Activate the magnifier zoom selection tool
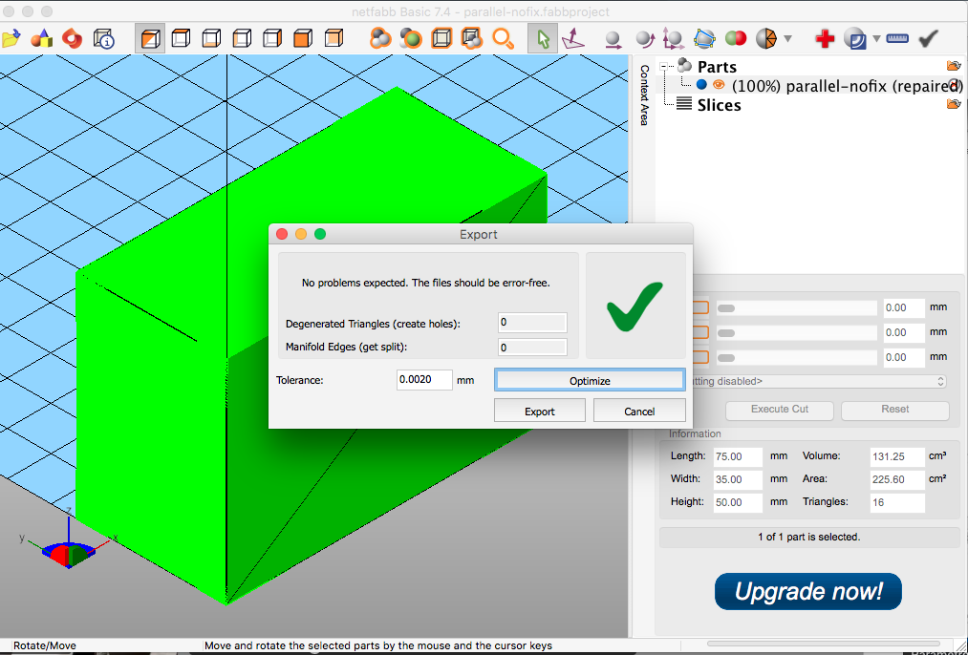 (504, 39)
